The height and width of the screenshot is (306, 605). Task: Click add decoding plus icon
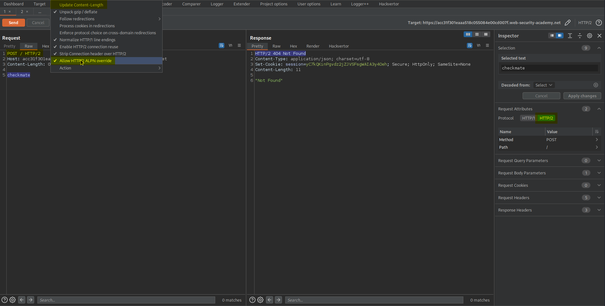[596, 85]
